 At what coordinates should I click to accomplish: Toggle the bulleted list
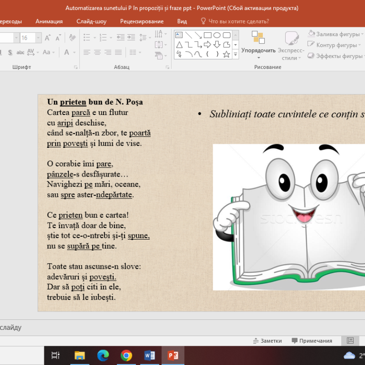[87, 36]
